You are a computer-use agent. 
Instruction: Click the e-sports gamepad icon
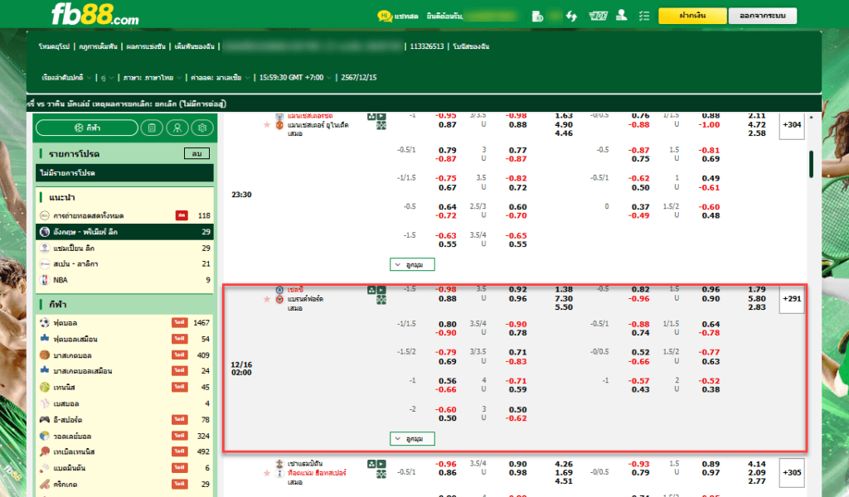coord(45,420)
